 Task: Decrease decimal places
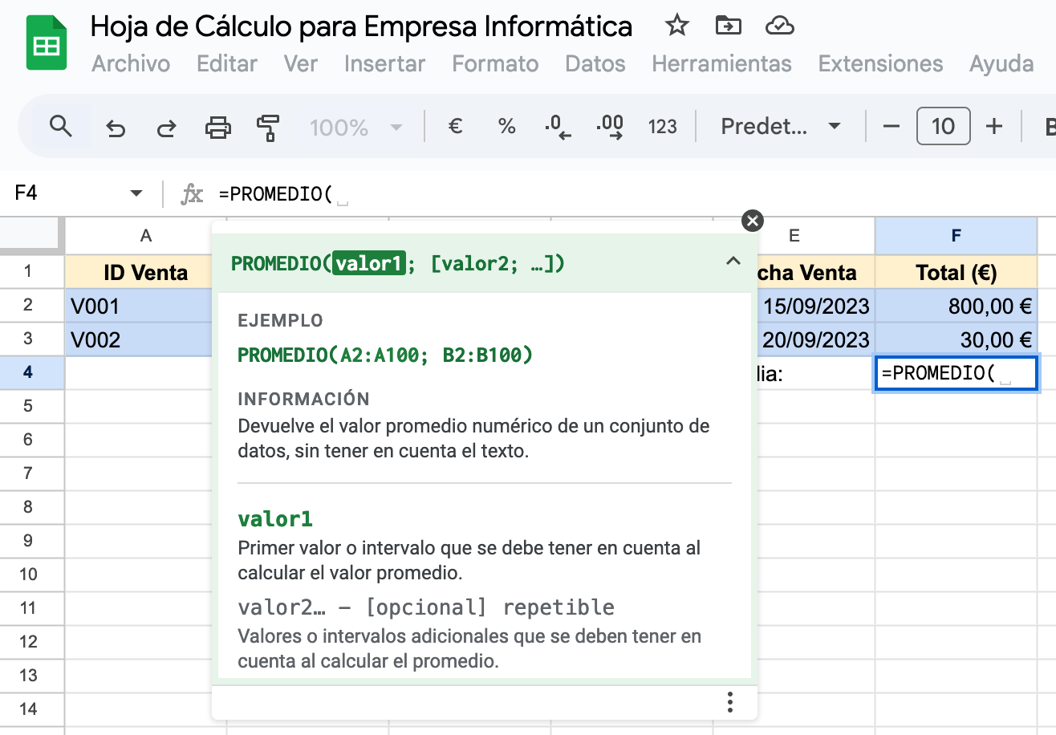pyautogui.click(x=557, y=126)
